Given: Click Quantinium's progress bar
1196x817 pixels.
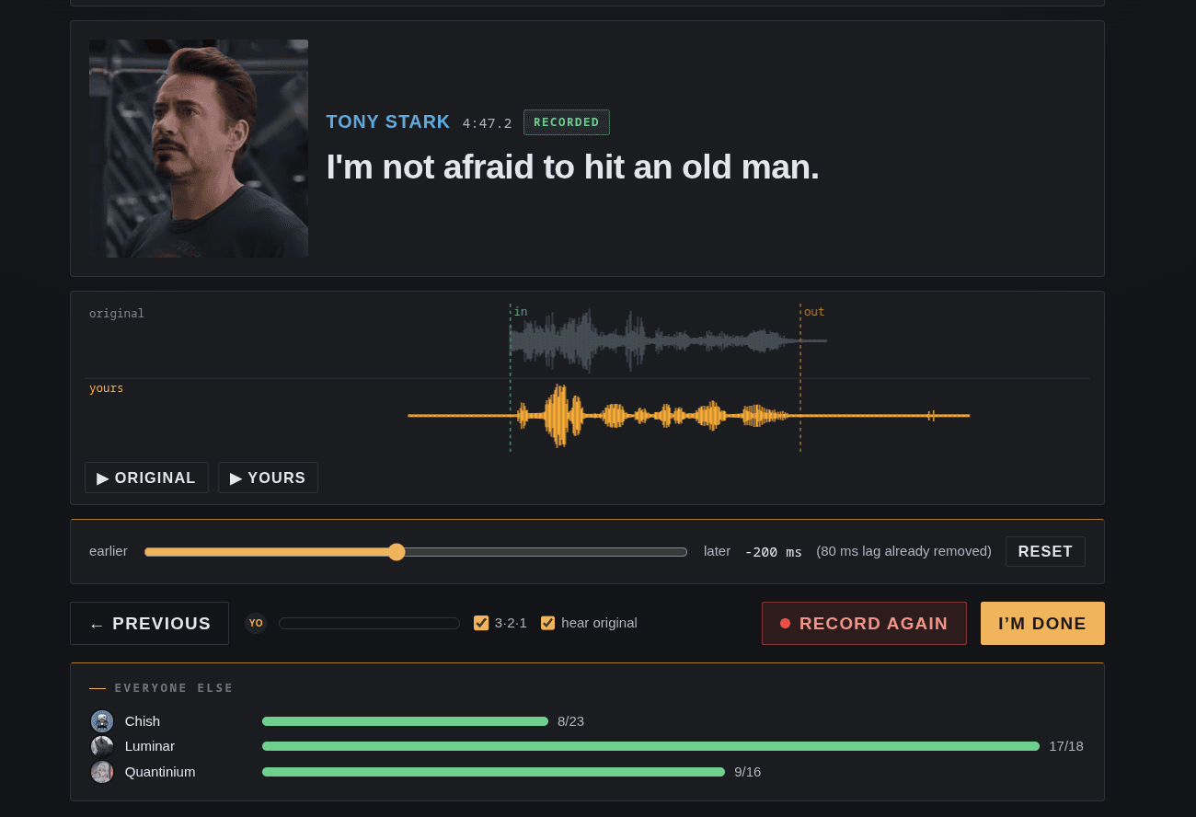Looking at the screenshot, I should click(493, 772).
